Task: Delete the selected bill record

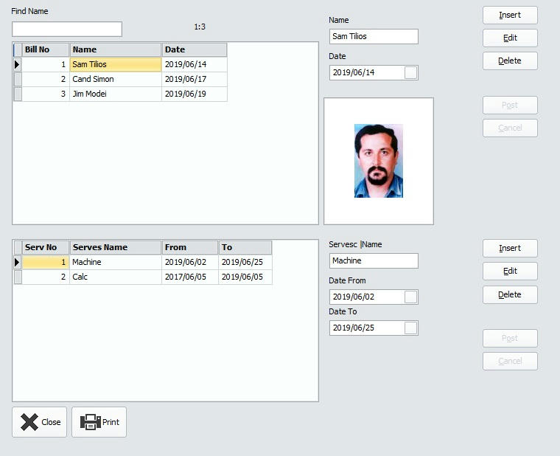Action: click(x=510, y=61)
